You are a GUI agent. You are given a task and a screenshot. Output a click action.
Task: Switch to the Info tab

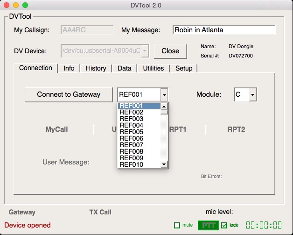point(69,68)
